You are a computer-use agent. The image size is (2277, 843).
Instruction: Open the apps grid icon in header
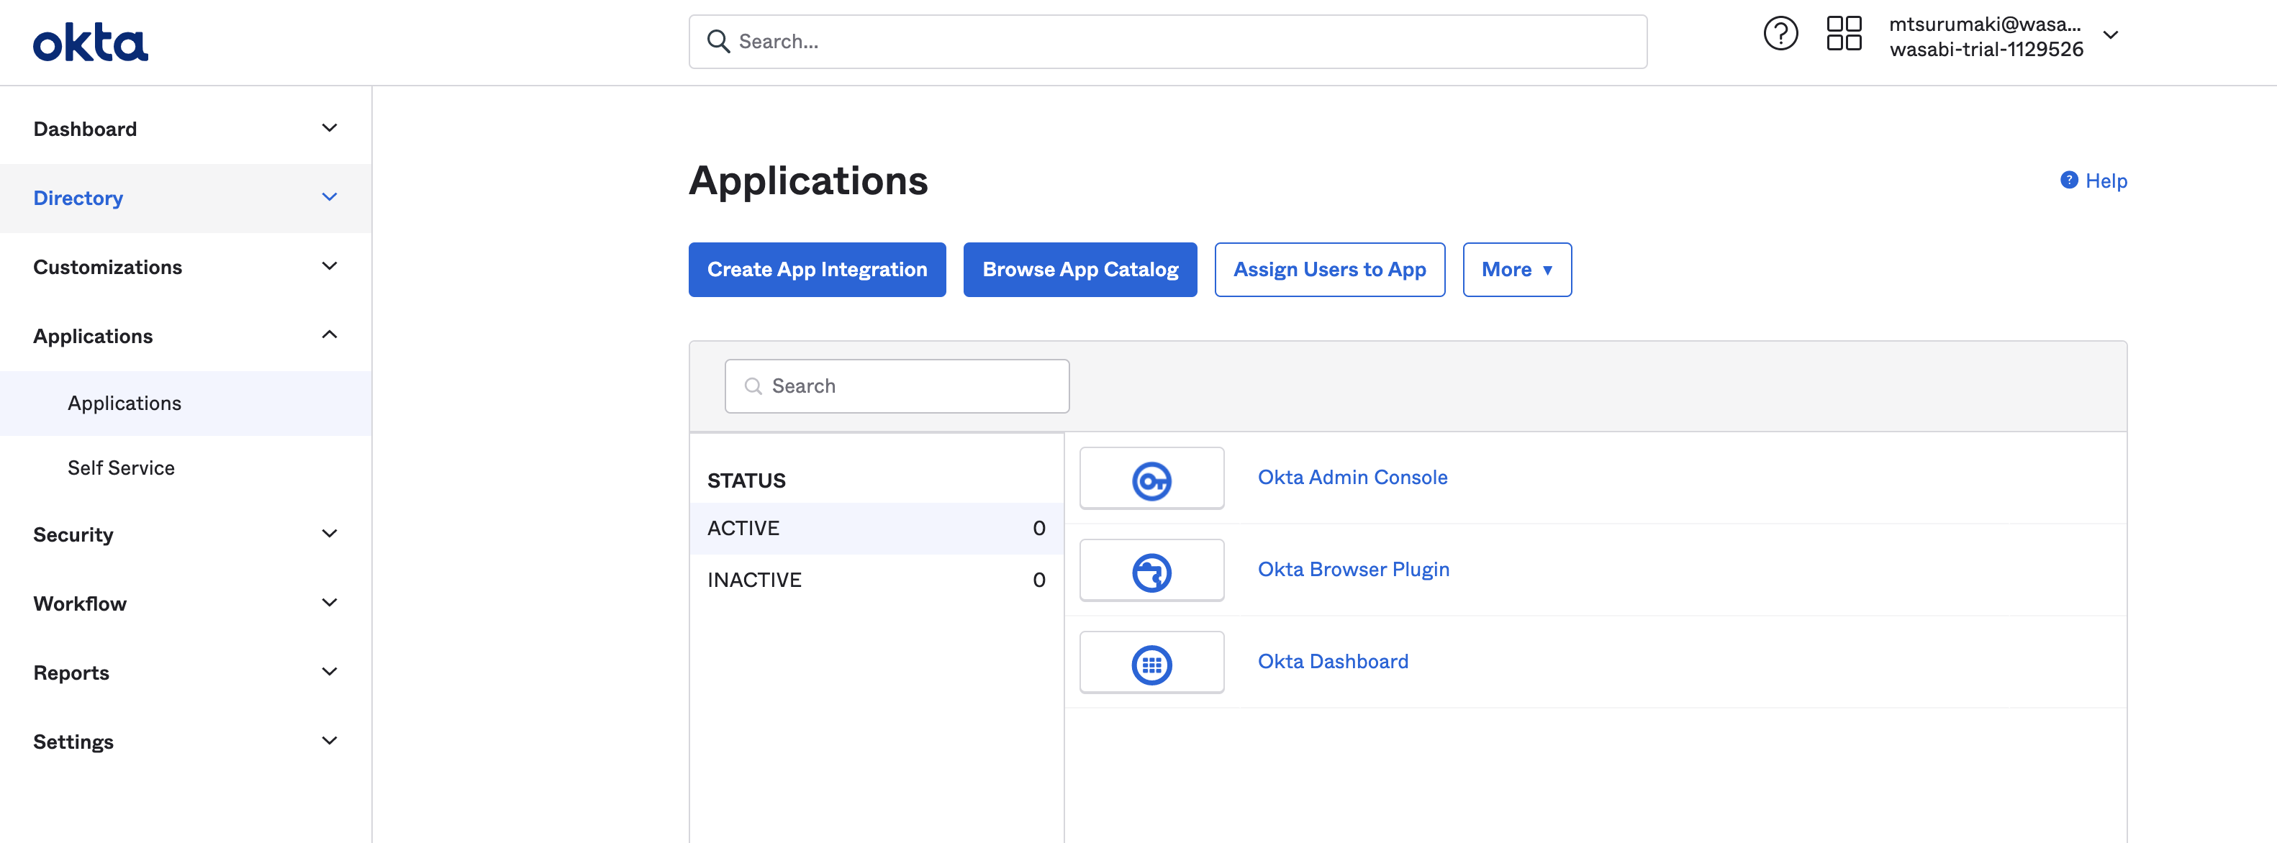tap(1844, 34)
